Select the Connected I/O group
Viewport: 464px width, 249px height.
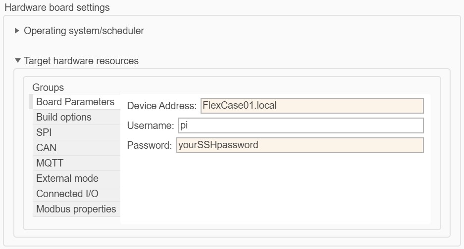(x=67, y=194)
